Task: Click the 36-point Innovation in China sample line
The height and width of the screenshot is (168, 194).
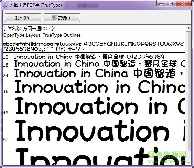Action: tap(100, 87)
